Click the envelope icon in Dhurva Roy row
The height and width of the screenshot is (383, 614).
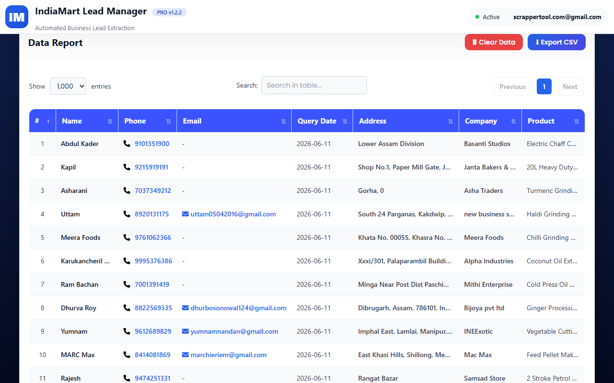pyautogui.click(x=185, y=308)
